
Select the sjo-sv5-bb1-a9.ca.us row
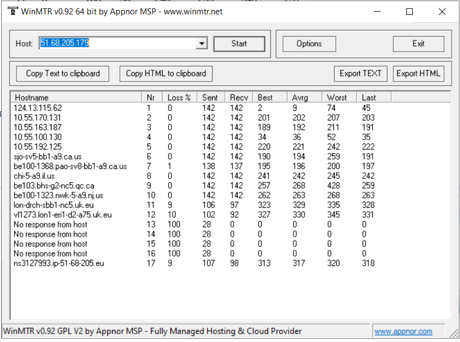point(48,156)
